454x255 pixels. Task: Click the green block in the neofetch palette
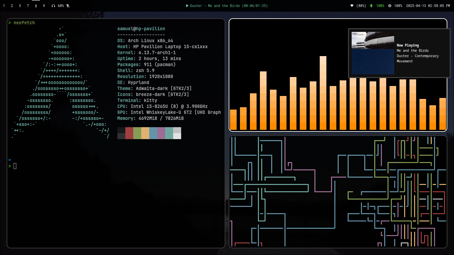click(137, 133)
